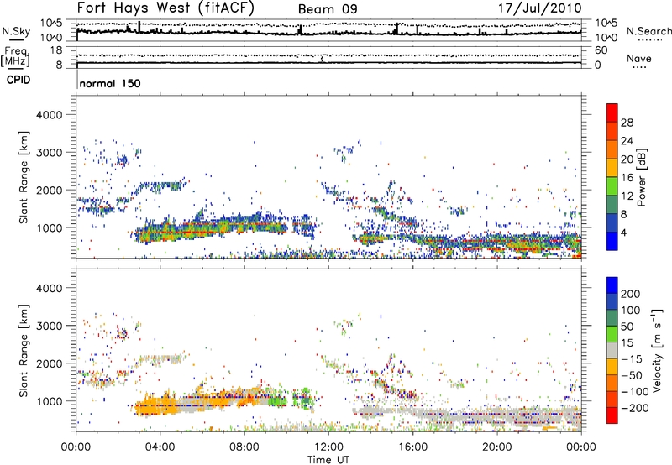The image size is (672, 465).
Task: Click the 04:00 time axis label
Action: point(160,447)
